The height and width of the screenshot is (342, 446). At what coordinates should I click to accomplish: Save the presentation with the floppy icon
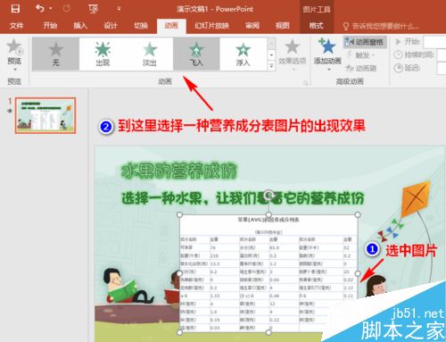15,8
